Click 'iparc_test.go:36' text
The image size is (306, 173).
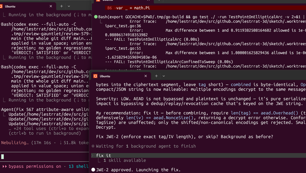(123, 26)
